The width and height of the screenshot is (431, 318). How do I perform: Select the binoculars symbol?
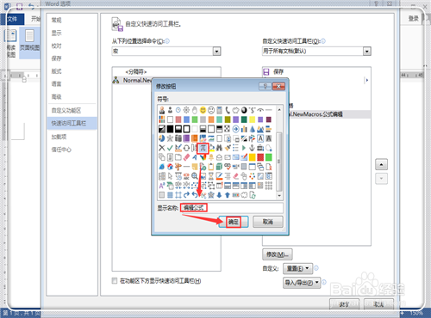[220, 148]
